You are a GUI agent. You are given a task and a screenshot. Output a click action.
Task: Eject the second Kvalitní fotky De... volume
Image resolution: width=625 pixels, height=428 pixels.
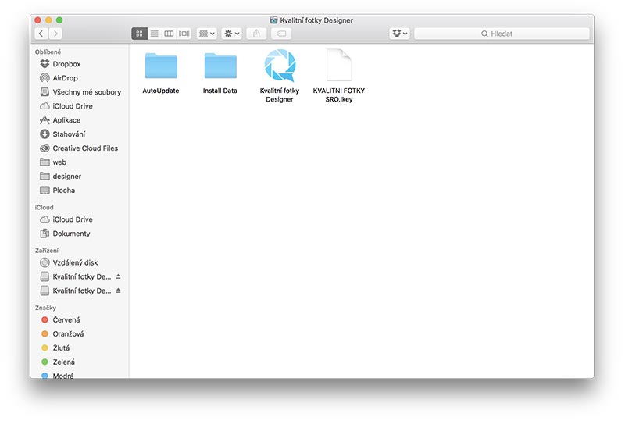(118, 291)
